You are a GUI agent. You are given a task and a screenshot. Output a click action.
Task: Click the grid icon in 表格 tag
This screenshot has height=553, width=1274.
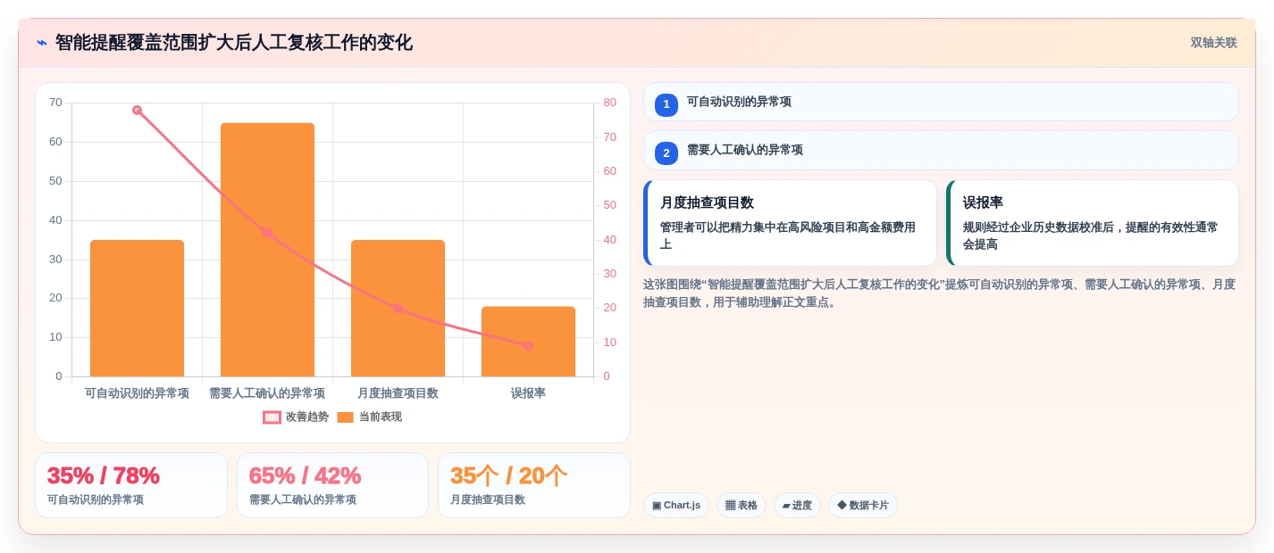(x=730, y=505)
